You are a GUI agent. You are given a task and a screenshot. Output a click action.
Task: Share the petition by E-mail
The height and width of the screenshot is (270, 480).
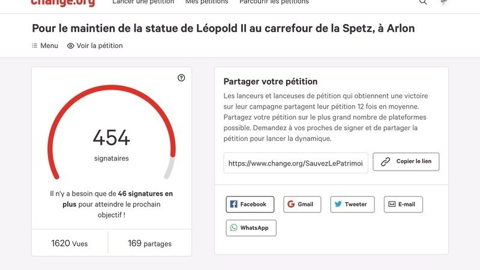point(403,204)
